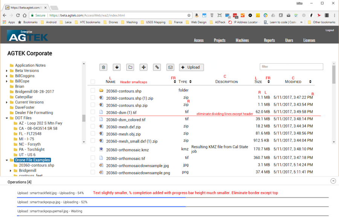Image resolution: width=339 pixels, height=218 pixels.
Task: Click the Logout link
Action: [x=330, y=30]
